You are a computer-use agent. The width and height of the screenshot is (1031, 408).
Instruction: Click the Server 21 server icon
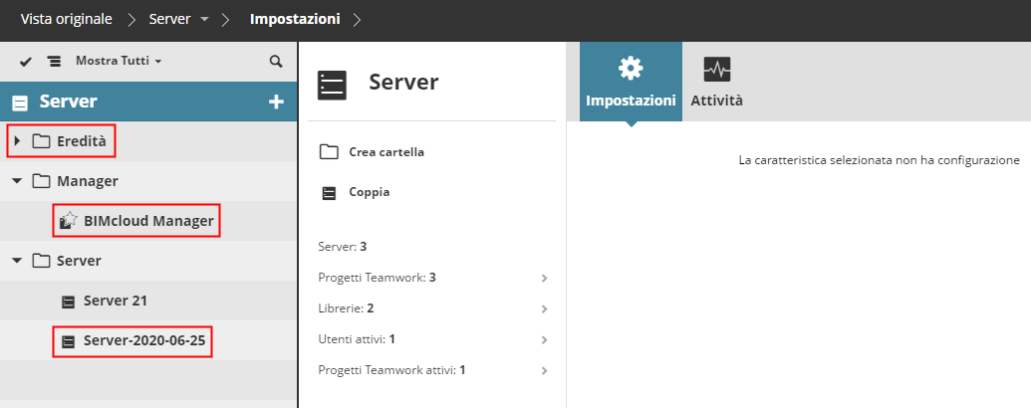(69, 301)
